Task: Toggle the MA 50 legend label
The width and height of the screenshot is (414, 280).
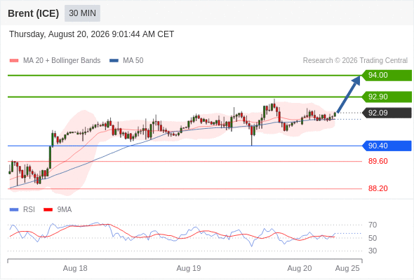Action: (133, 61)
